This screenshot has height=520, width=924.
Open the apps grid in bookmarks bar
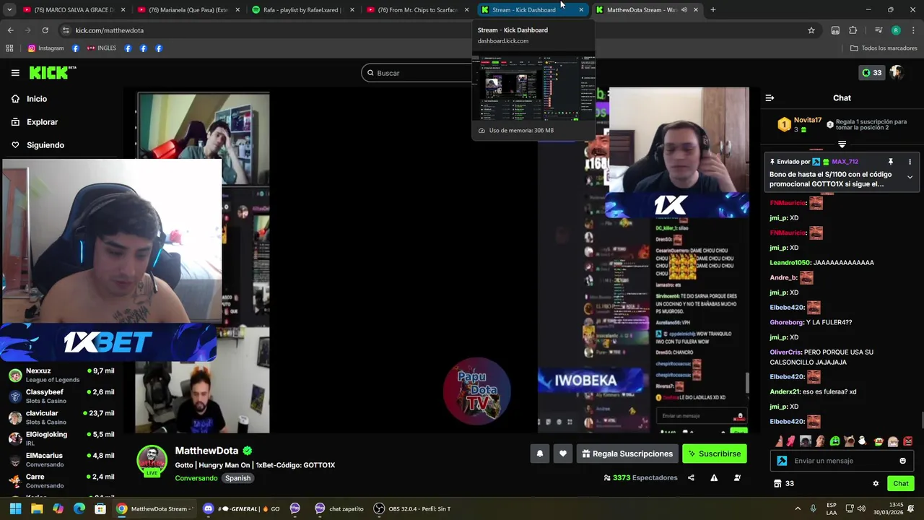(9, 48)
